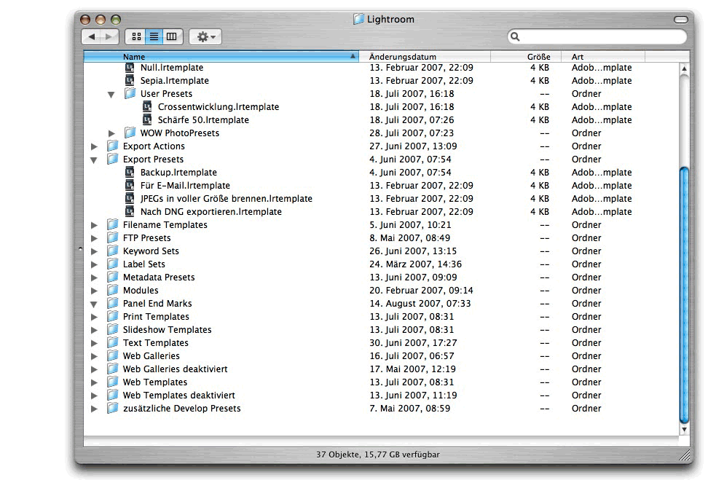Screen dimensions: 708x480
Task: Collapse the Panel End Marks folder
Action: 93,304
